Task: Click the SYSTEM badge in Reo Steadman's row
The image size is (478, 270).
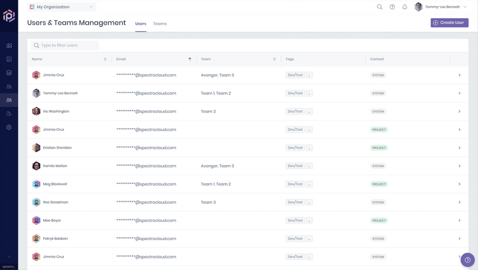Action: (378, 202)
